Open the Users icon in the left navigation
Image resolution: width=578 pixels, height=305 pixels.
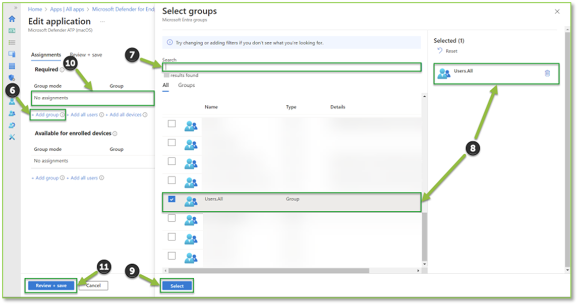12,101
